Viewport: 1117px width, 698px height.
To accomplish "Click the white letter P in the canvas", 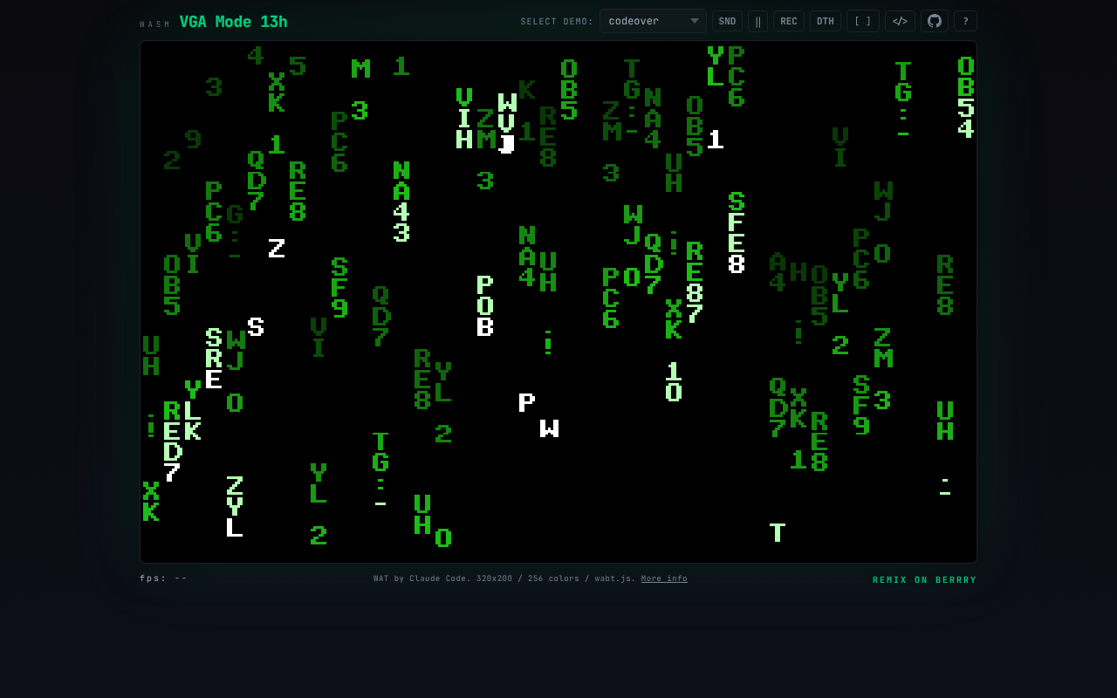I will coord(526,402).
